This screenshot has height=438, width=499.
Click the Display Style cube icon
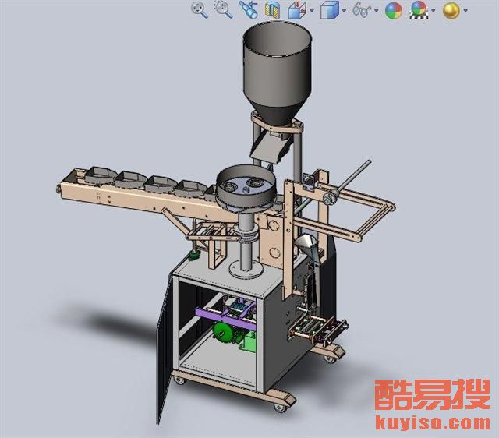pyautogui.click(x=329, y=10)
